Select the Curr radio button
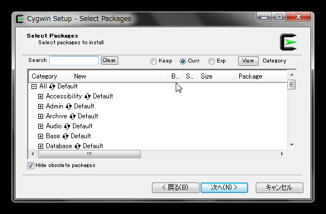Viewport: 326px width, 214px height. pos(183,61)
